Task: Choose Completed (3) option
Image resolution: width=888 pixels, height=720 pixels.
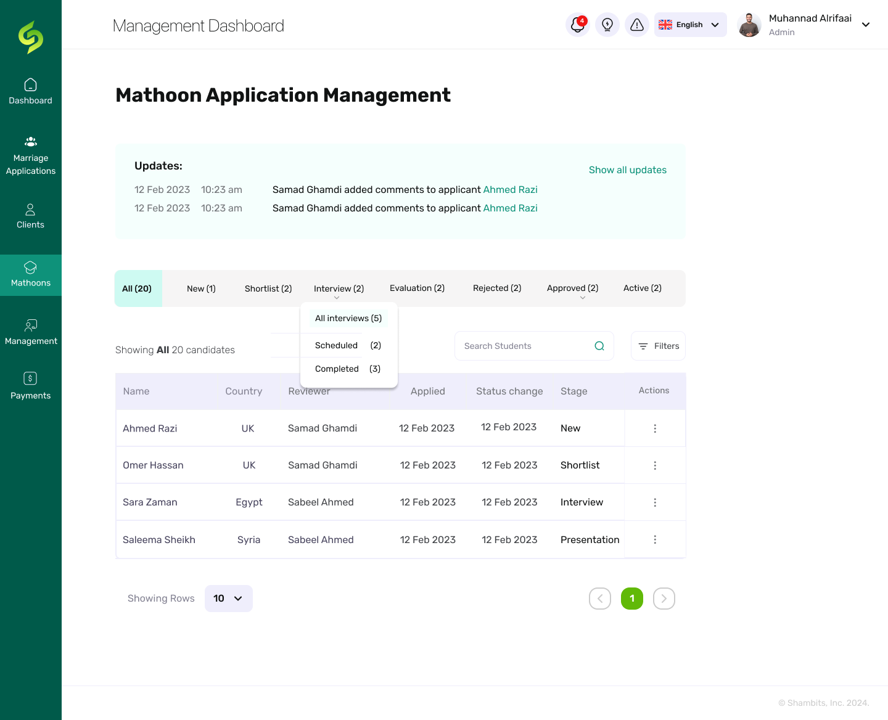Action: tap(348, 369)
